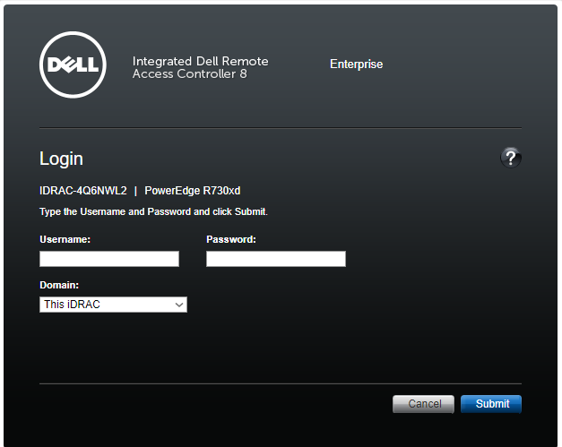This screenshot has height=447, width=562.
Task: Click the vertical bar between hostname and model
Action: (135, 191)
